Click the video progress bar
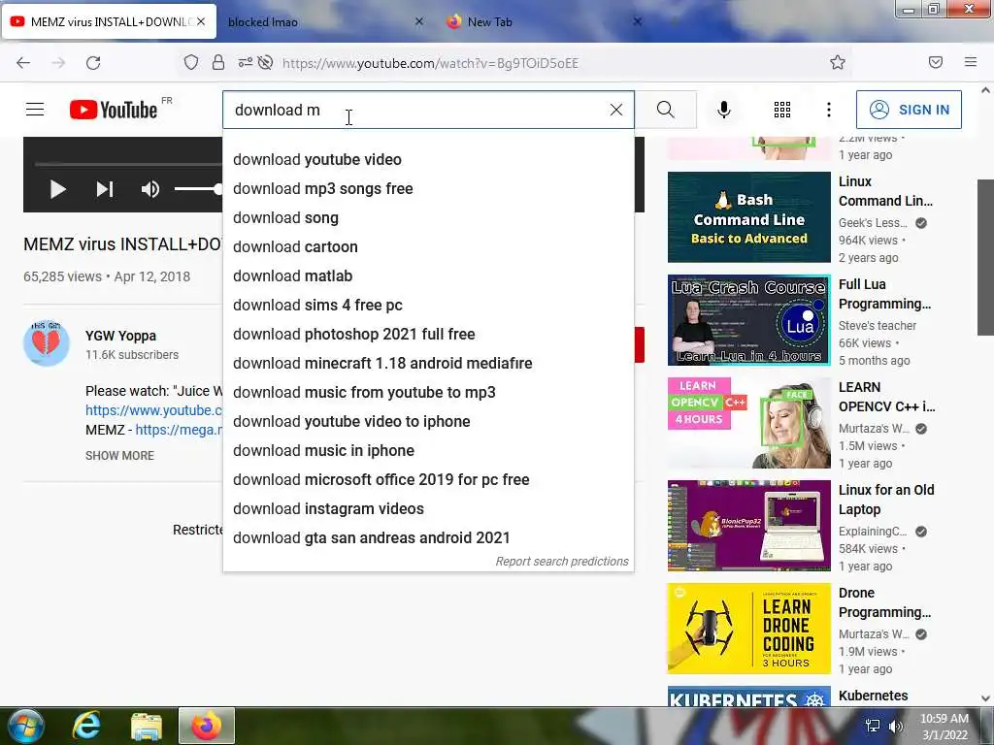 click(x=128, y=164)
